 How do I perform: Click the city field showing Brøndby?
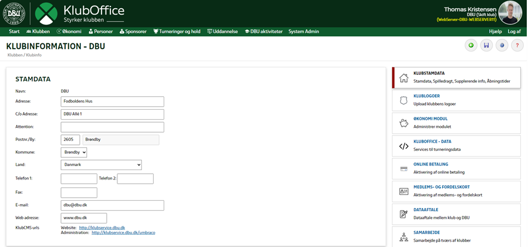(x=121, y=140)
